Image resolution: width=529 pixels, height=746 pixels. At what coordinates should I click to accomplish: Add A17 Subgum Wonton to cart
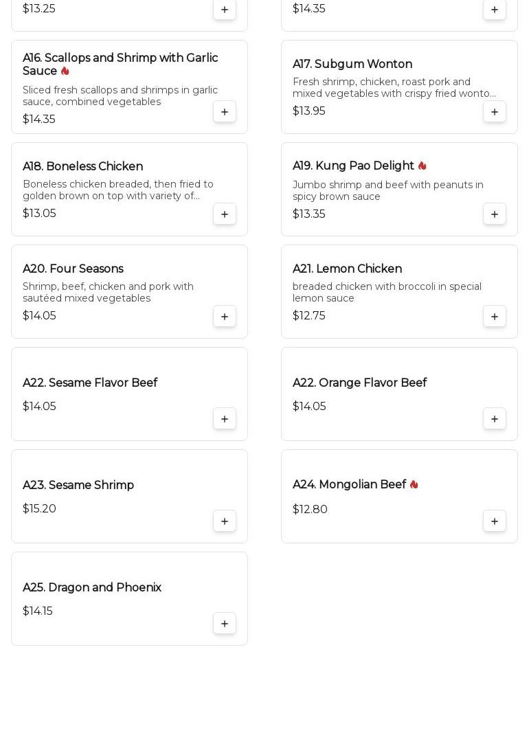[495, 112]
